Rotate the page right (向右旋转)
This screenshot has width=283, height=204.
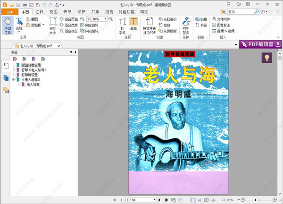89,31
